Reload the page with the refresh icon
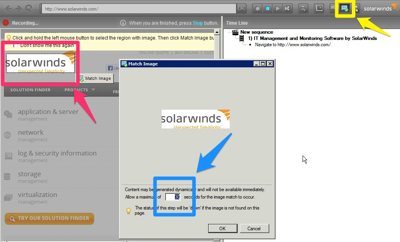The image size is (400, 242). point(29,9)
